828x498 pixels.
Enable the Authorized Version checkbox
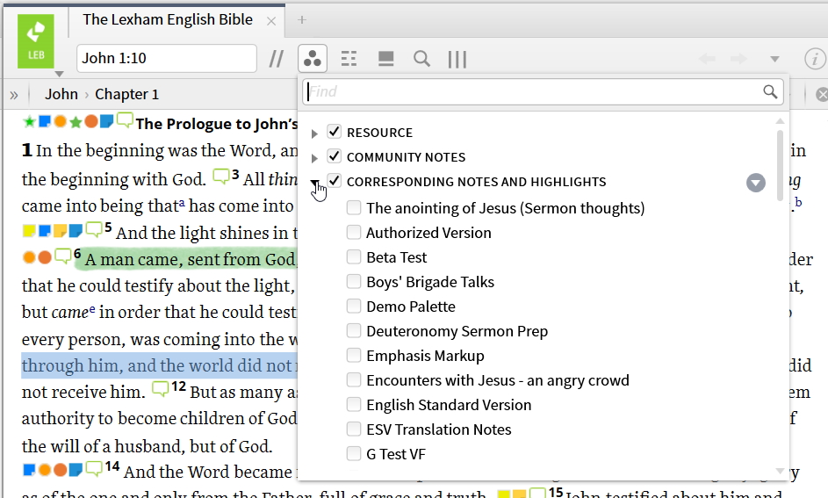tap(353, 233)
